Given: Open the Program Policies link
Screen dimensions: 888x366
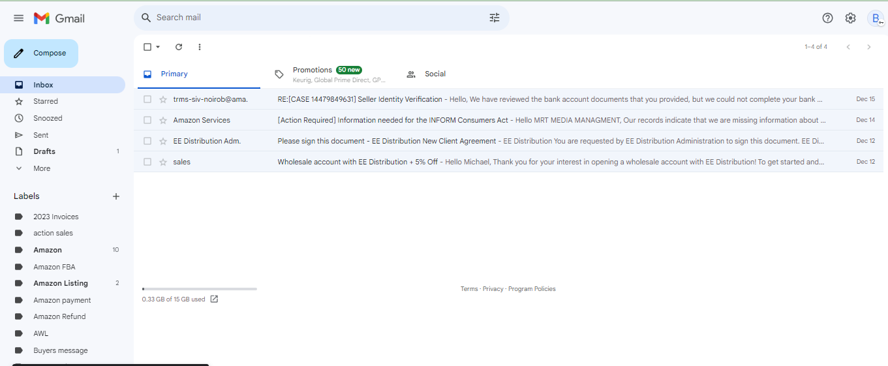Looking at the screenshot, I should 532,289.
